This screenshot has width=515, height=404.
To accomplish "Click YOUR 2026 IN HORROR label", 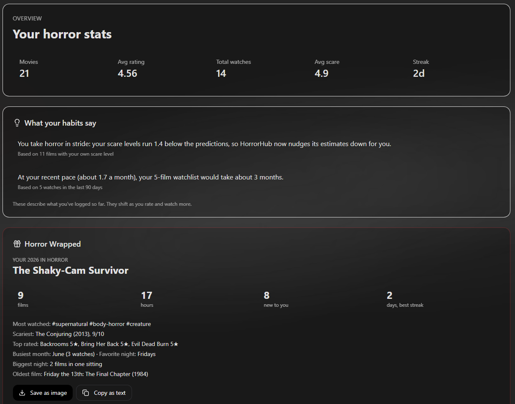I will click(x=41, y=260).
